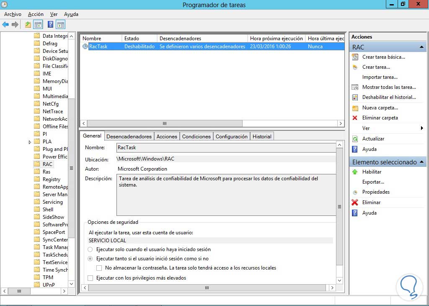This screenshot has width=429, height=306.
Task: Click the green Actualizar refresh icon
Action: pos(355,139)
